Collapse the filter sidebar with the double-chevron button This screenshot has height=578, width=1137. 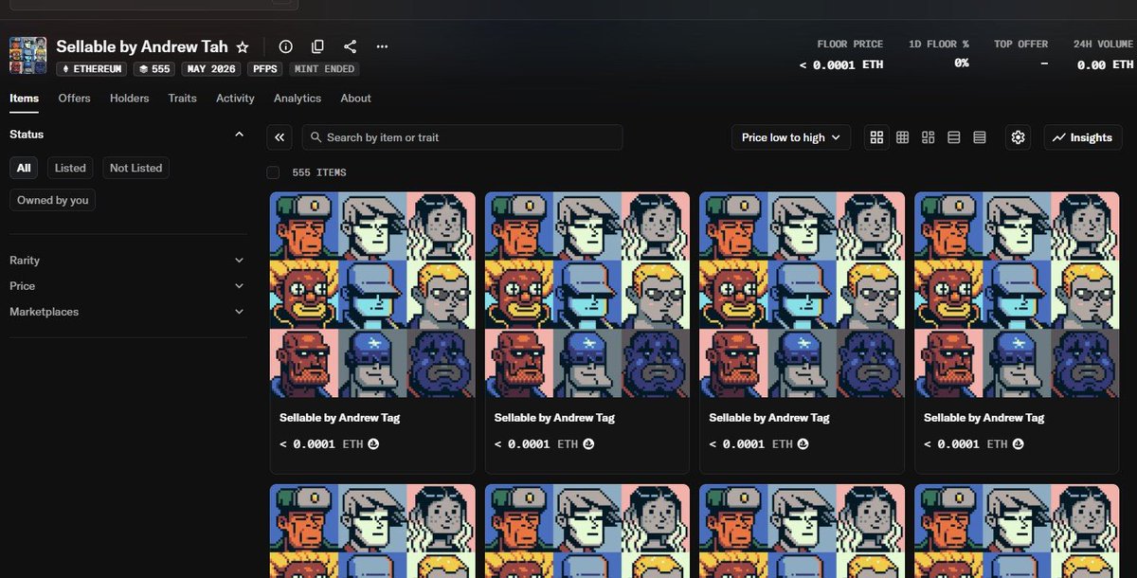280,137
